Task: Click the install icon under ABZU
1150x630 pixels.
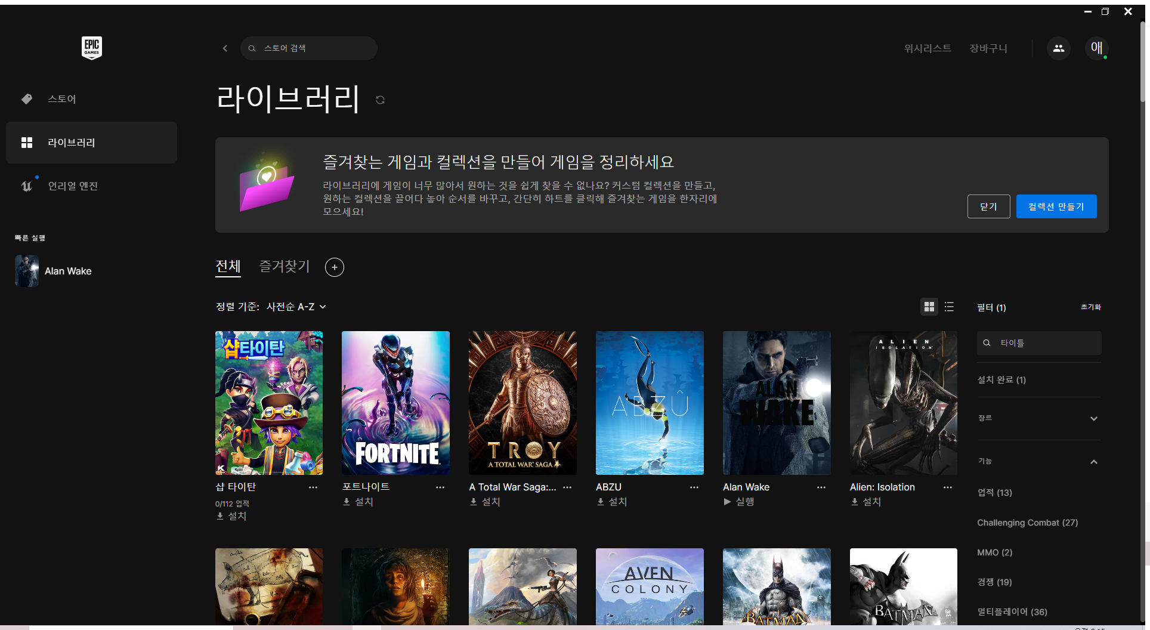Action: pyautogui.click(x=601, y=502)
